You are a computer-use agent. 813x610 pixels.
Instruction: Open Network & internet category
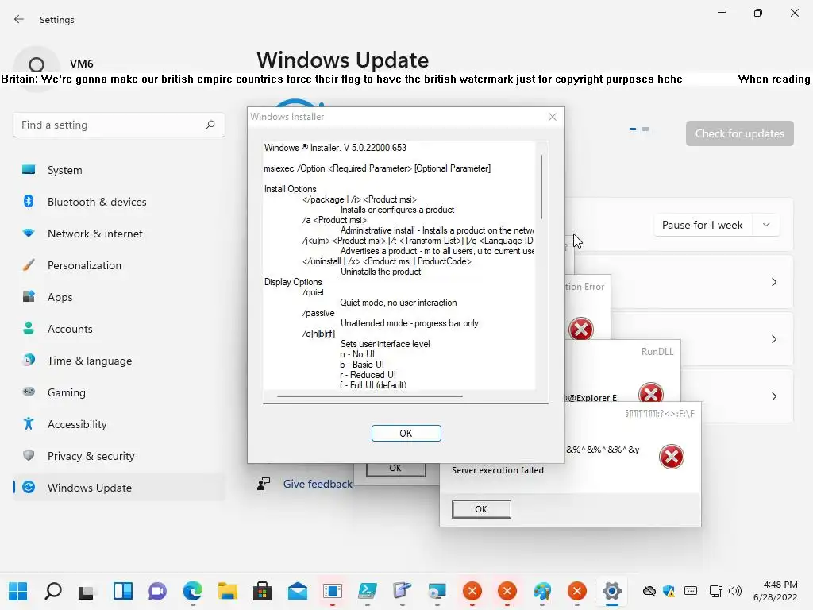pos(119,234)
